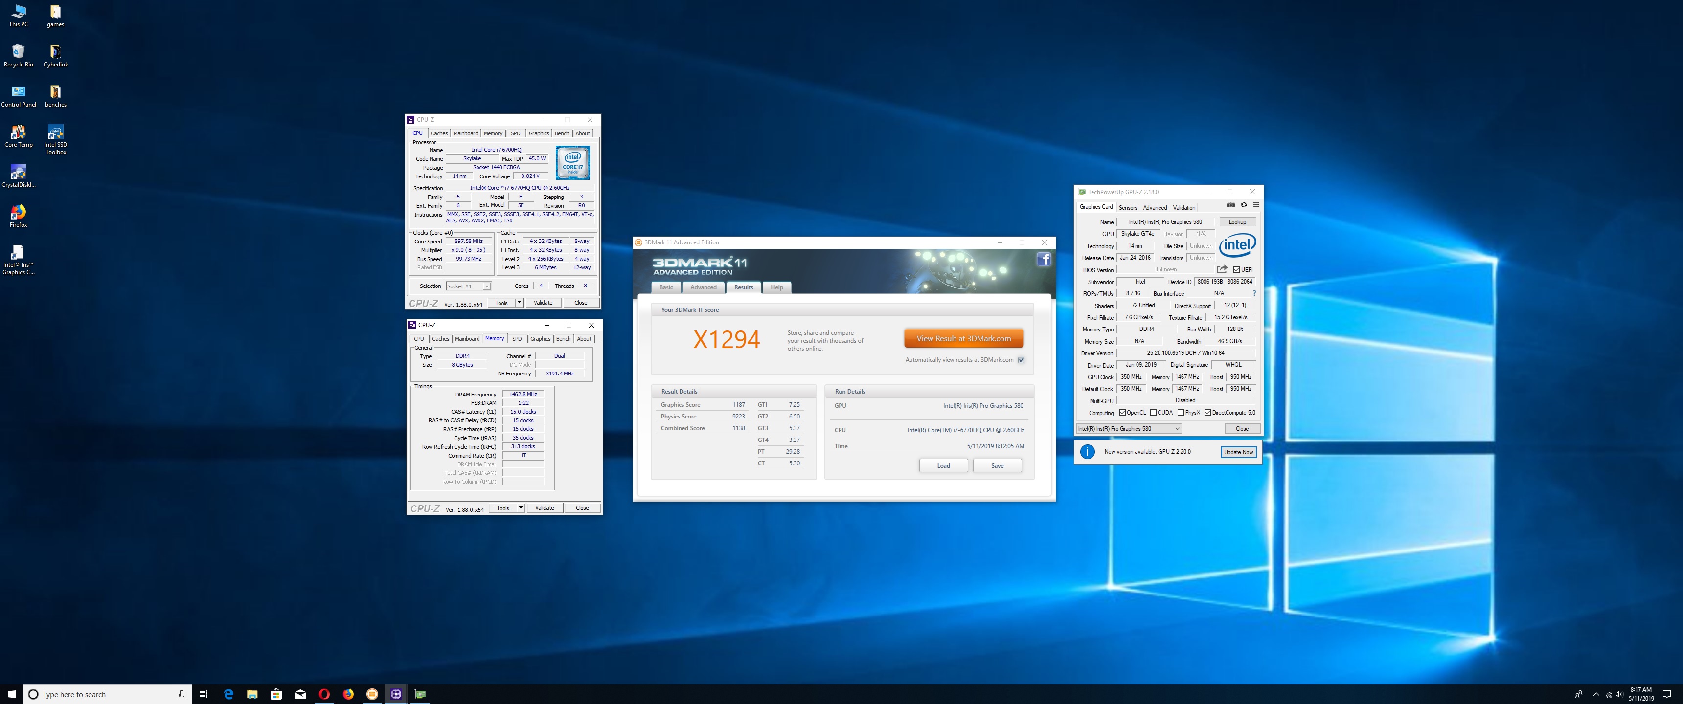Launch CrystalDiskInfo desktop shortcut
Viewport: 1683px width, 704px height.
click(18, 176)
